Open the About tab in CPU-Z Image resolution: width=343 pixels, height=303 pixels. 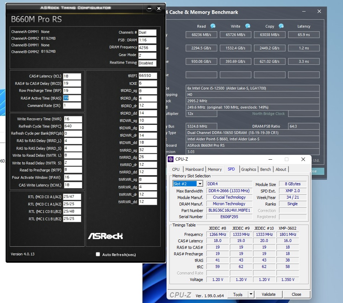[x=281, y=169]
